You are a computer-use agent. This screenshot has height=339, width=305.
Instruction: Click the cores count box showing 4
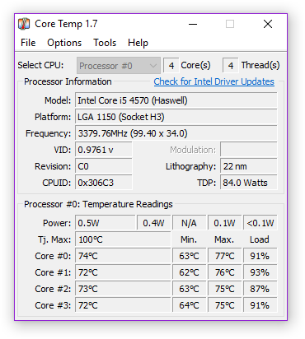(171, 66)
